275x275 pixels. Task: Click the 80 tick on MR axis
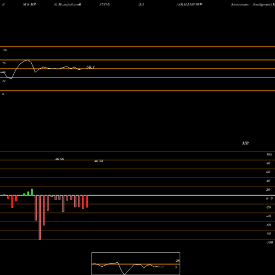(x=268, y=163)
